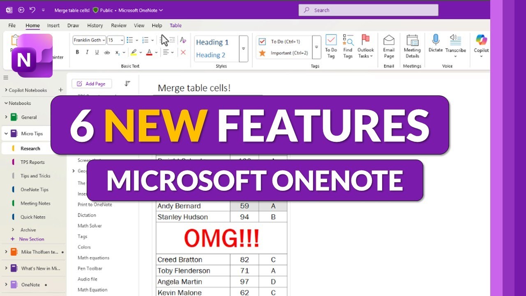Screen dimensions: 526x296
Task: Click the page title Merge table cells!
Action: (x=194, y=88)
